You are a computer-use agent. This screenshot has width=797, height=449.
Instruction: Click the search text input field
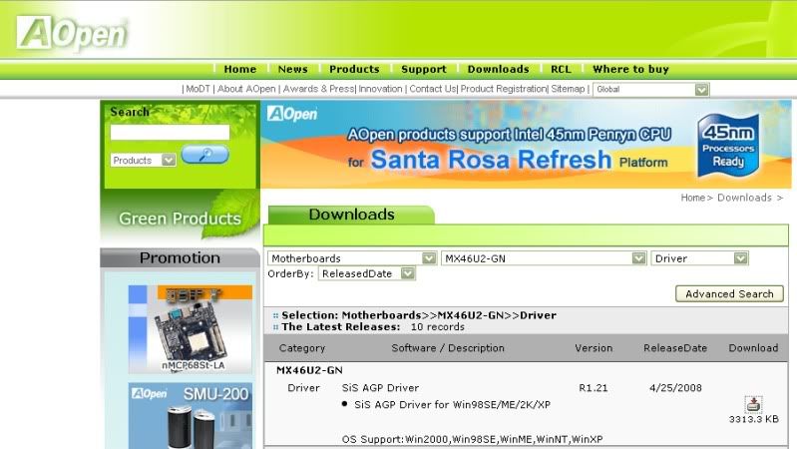click(x=170, y=133)
